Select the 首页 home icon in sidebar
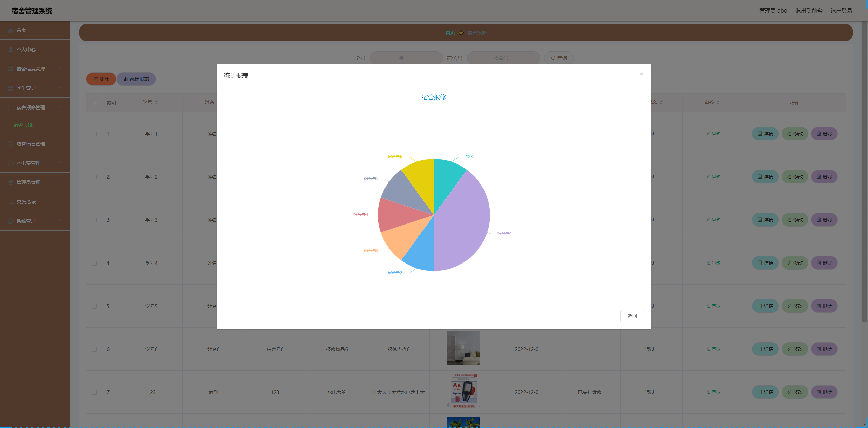Viewport: 868px width, 428px height. [11, 30]
